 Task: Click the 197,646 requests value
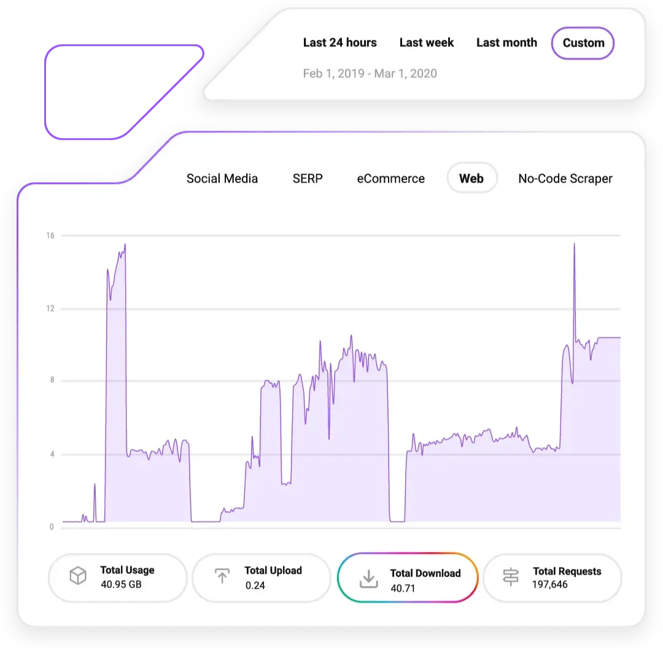click(x=550, y=584)
